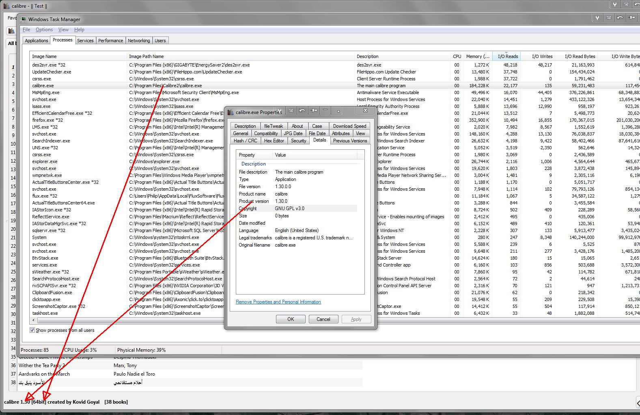640x415 pixels.
Task: Switch to the Networking tab
Action: (139, 41)
